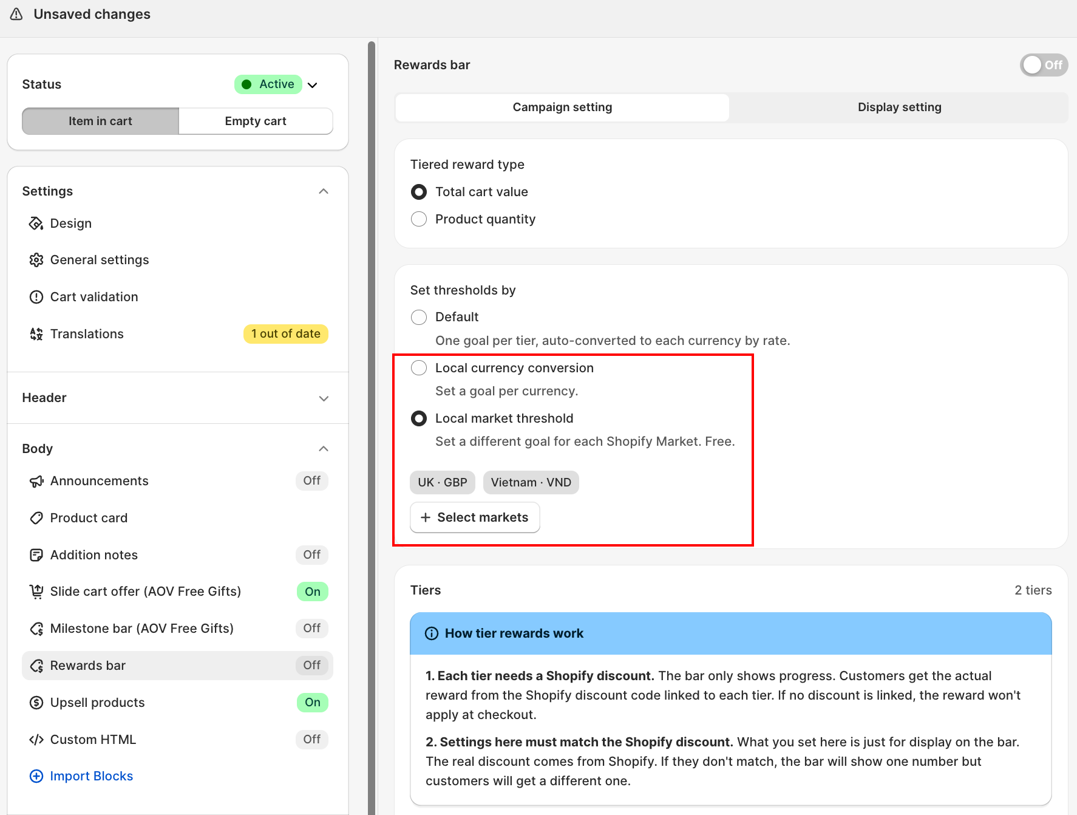The height and width of the screenshot is (815, 1077).
Task: Click the Rewards bar sidebar icon
Action: point(36,666)
